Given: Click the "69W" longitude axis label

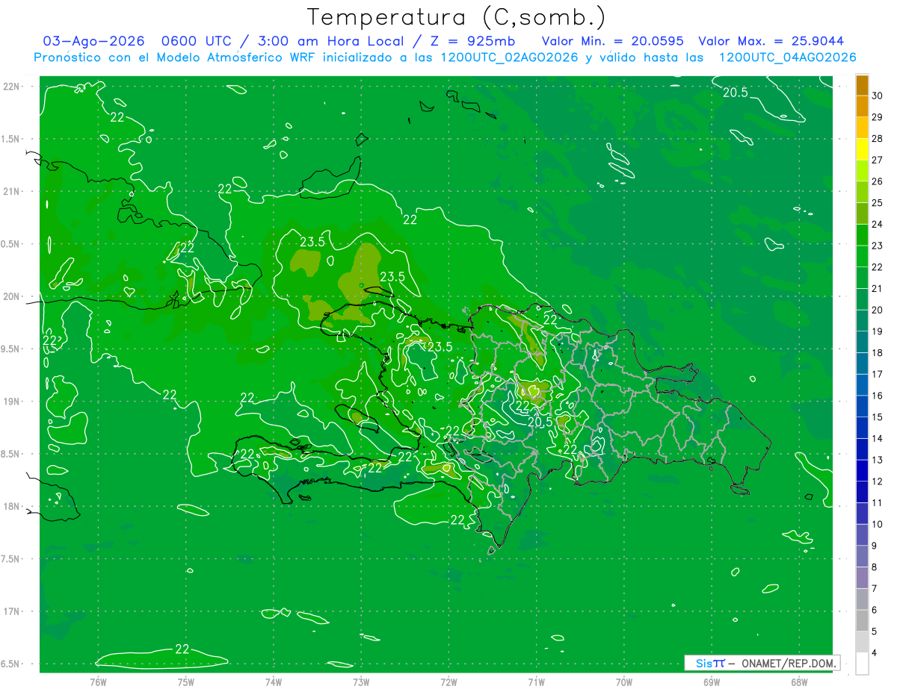Looking at the screenshot, I should pyautogui.click(x=712, y=682).
